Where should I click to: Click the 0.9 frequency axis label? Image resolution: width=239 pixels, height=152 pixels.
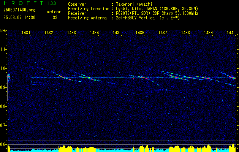3,87
